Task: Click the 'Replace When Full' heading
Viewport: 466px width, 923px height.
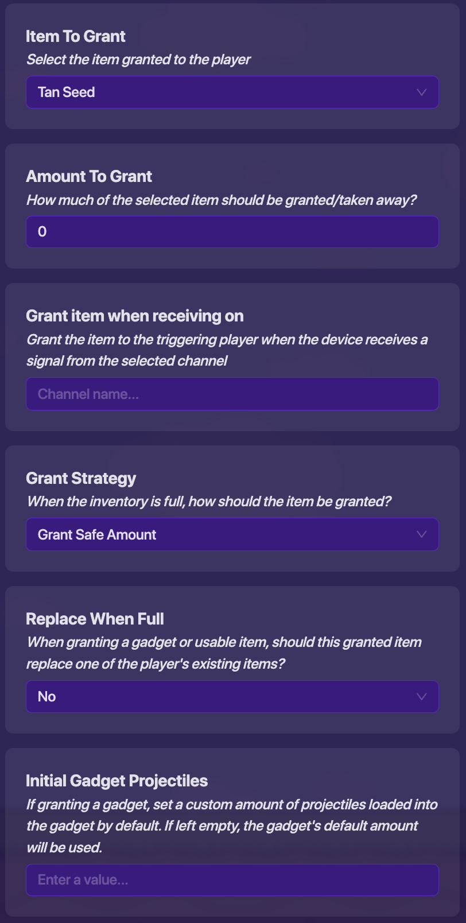Action: 95,619
